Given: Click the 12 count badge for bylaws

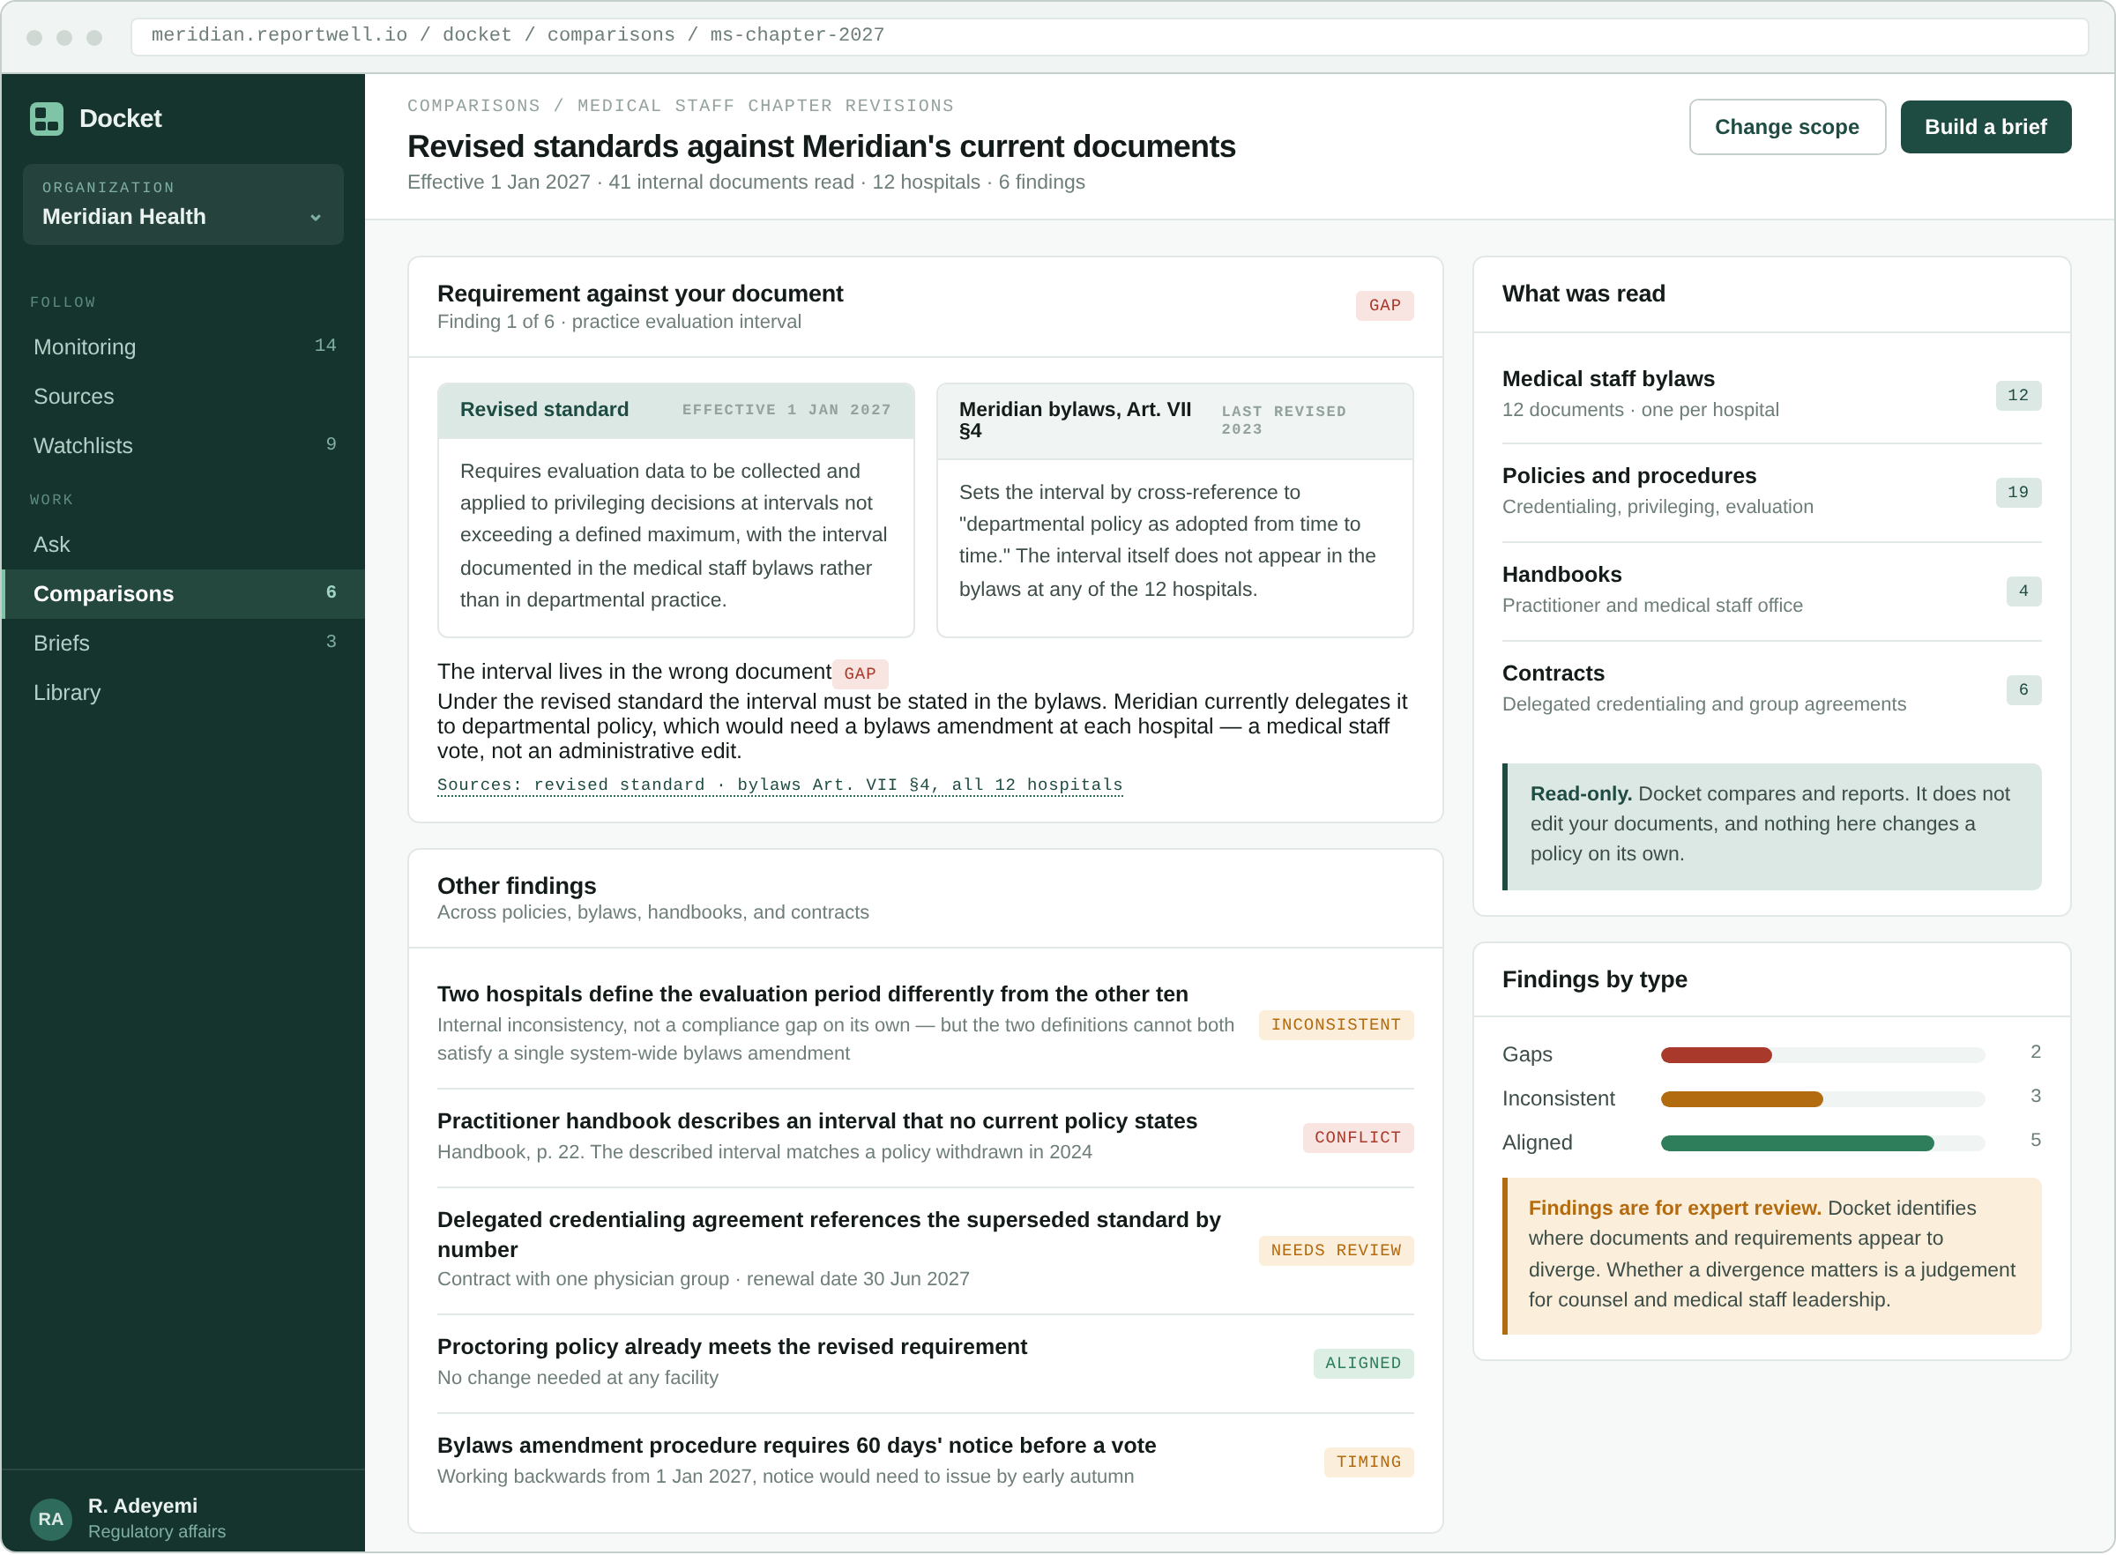Looking at the screenshot, I should 2017,395.
